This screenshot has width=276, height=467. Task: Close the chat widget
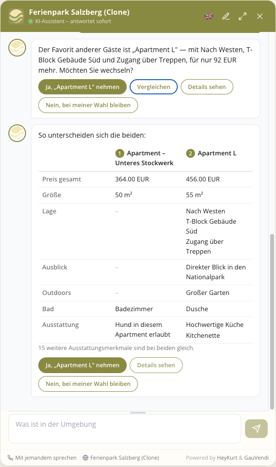tap(260, 16)
